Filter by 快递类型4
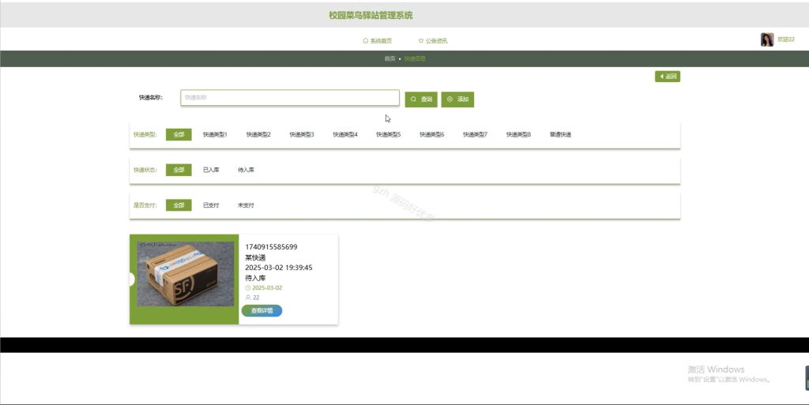Image resolution: width=809 pixels, height=405 pixels. [x=345, y=134]
